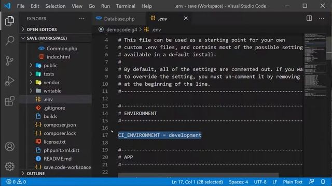Open the Selection menu
The width and height of the screenshot is (332, 186).
point(56,6)
